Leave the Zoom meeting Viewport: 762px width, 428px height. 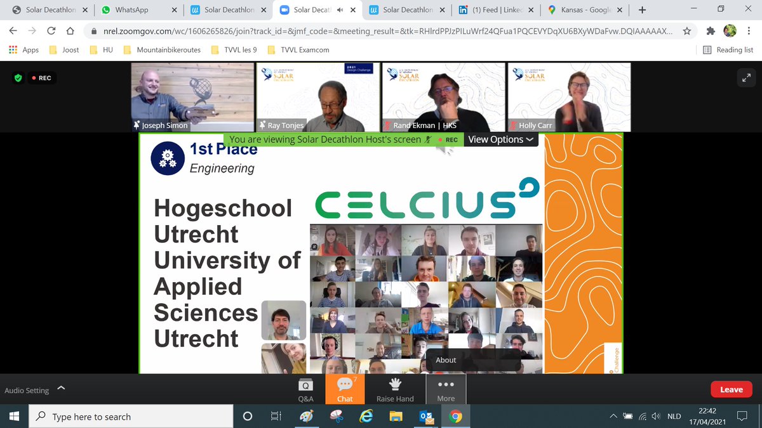coord(731,389)
